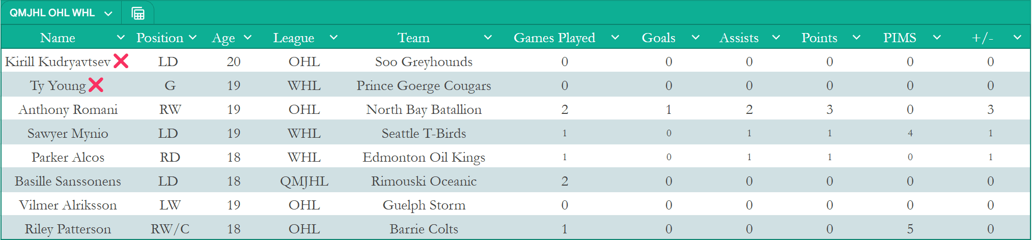
Task: Click the red X beside Ty Young
Action: click(x=96, y=85)
